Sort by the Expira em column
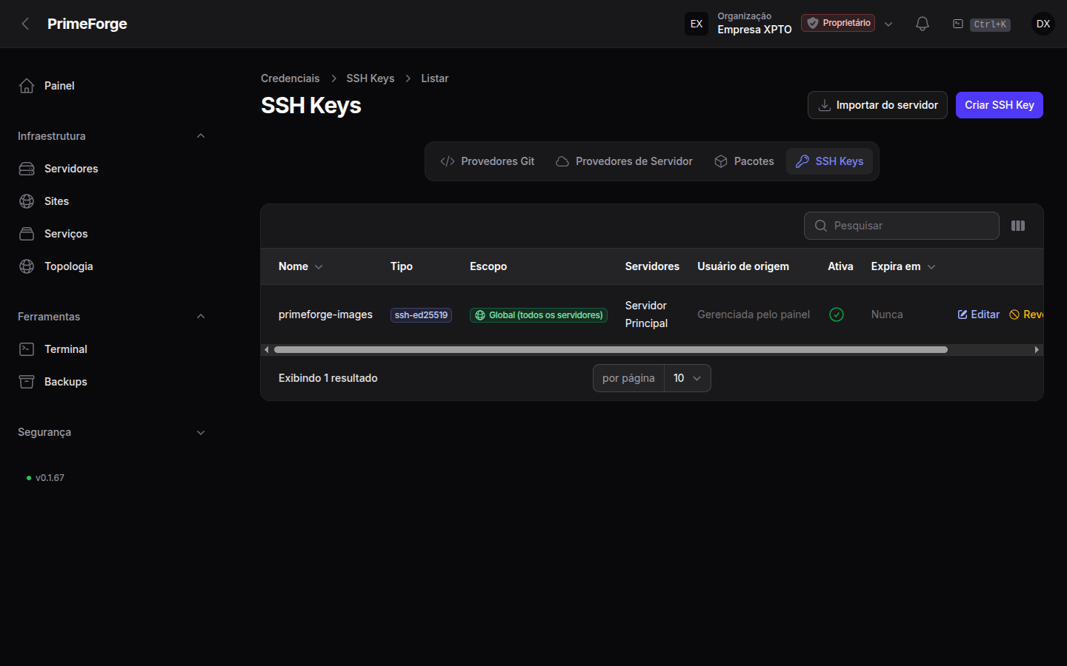 click(903, 266)
